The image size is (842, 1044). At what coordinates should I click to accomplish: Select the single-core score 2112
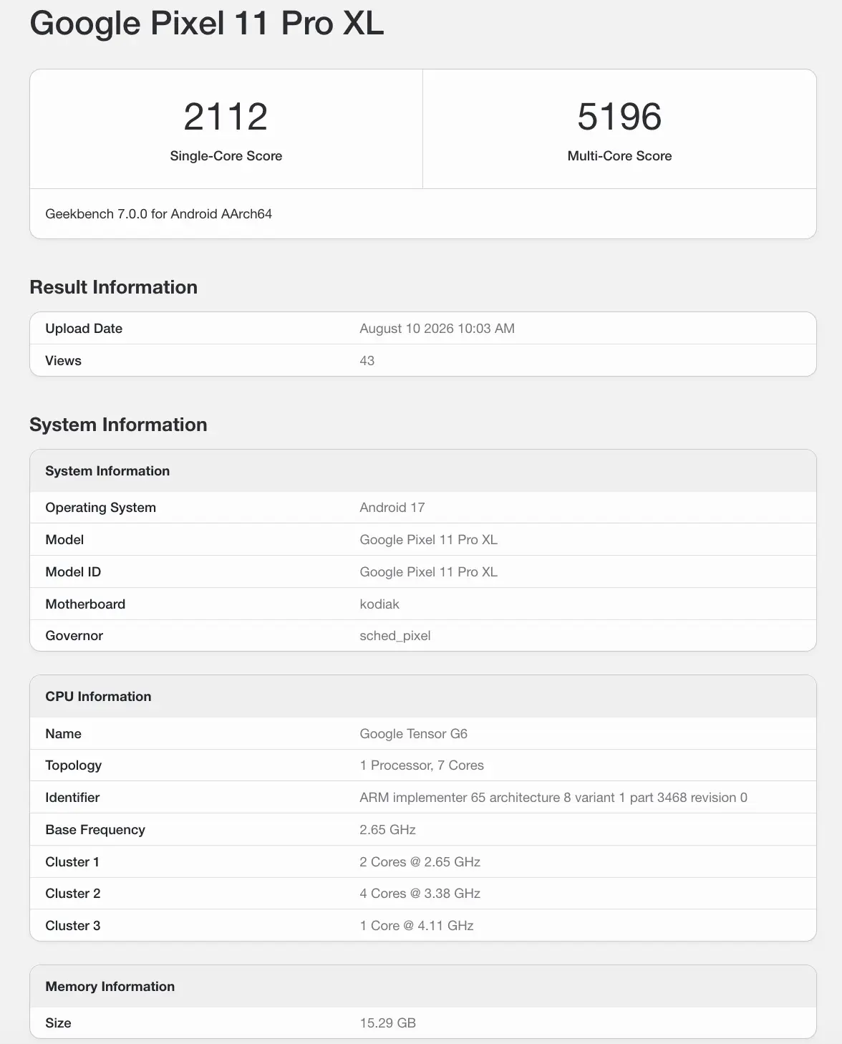226,117
